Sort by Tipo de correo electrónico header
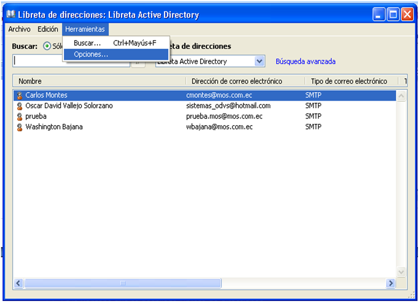This screenshot has width=419, height=302. pos(351,81)
